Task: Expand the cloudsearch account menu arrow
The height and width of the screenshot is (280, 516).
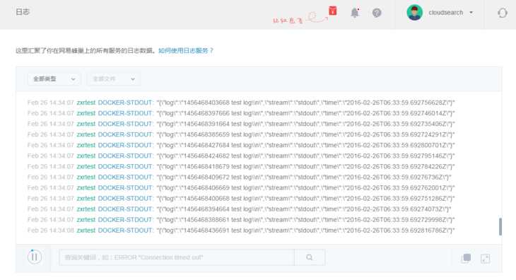Action: coord(471,13)
